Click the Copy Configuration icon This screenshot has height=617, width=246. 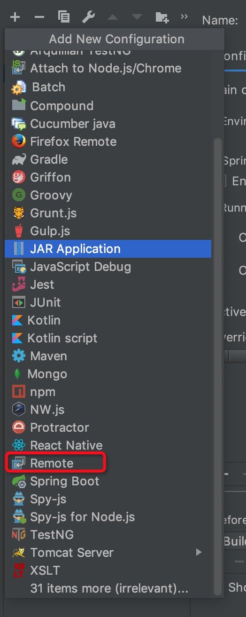64,17
